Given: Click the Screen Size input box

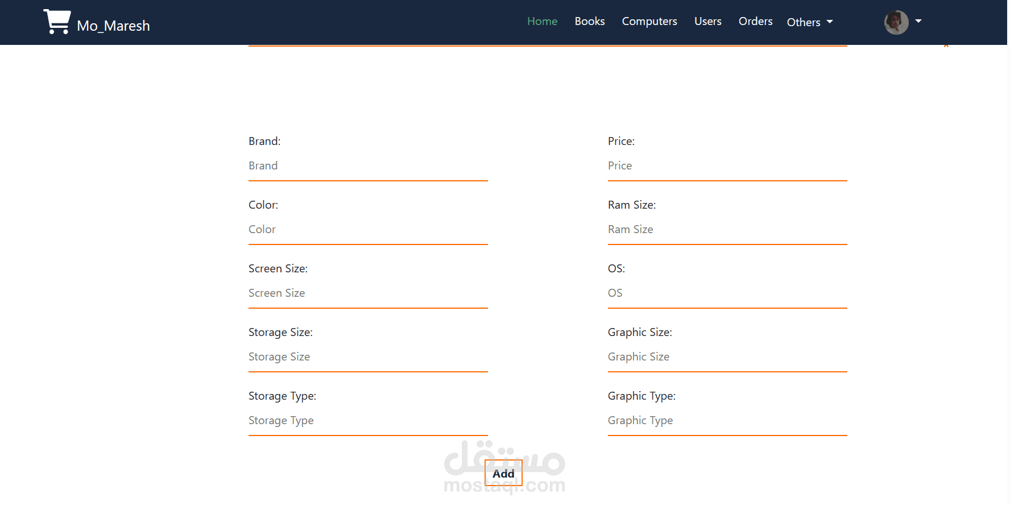Looking at the screenshot, I should [x=367, y=293].
